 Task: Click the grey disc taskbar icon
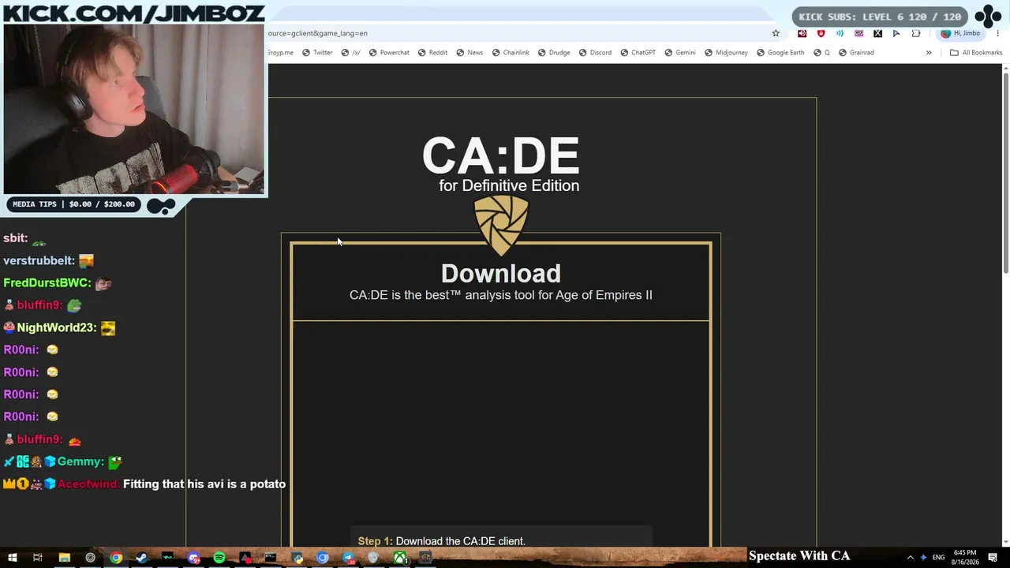pos(374,558)
